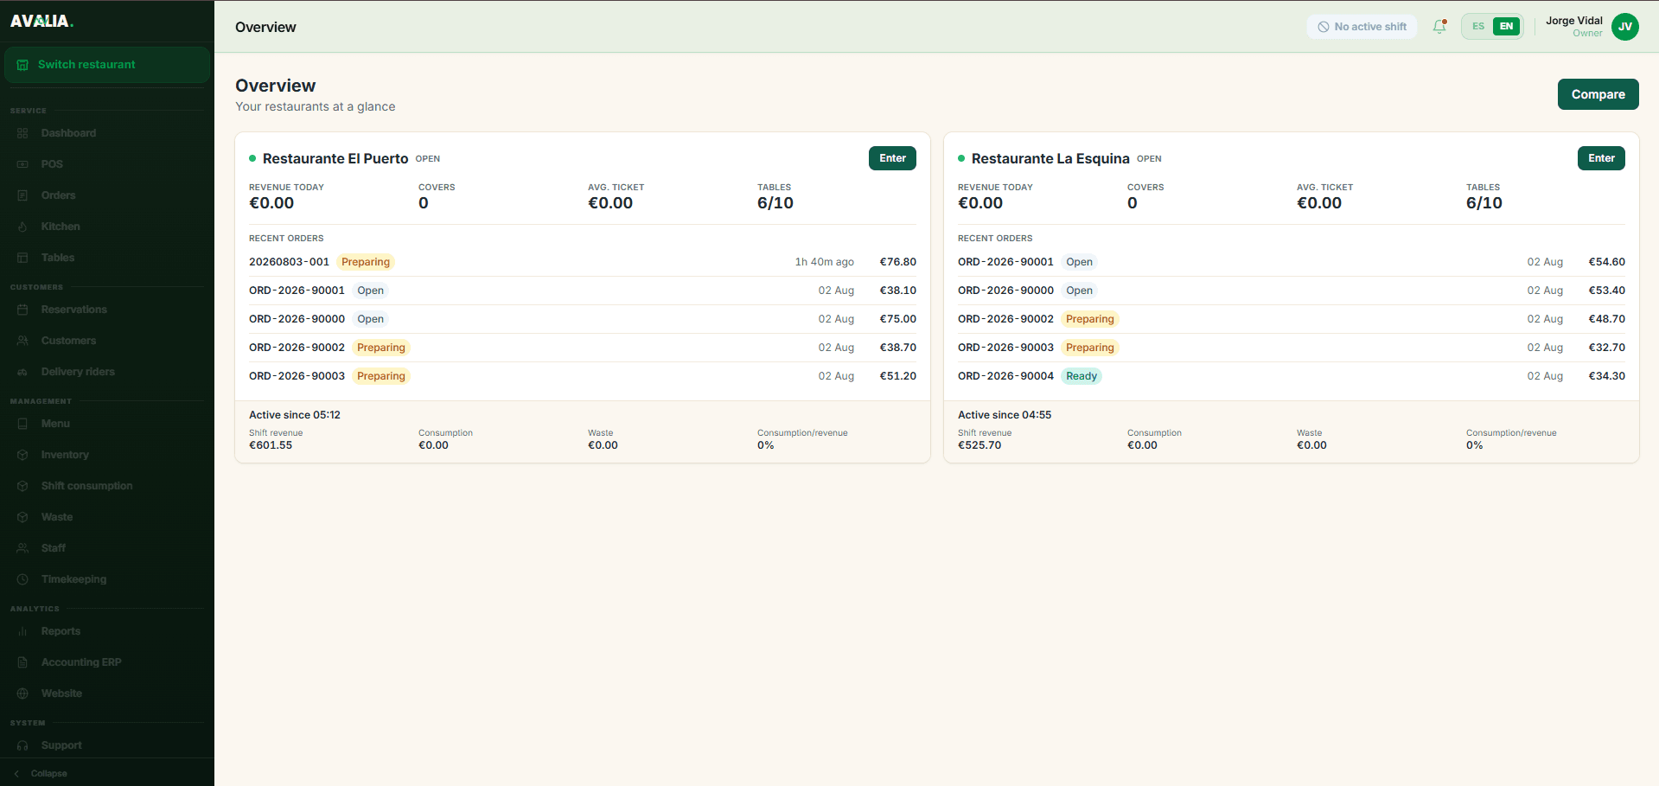The image size is (1659, 786).
Task: Click the Ready status badge
Action: (1081, 376)
